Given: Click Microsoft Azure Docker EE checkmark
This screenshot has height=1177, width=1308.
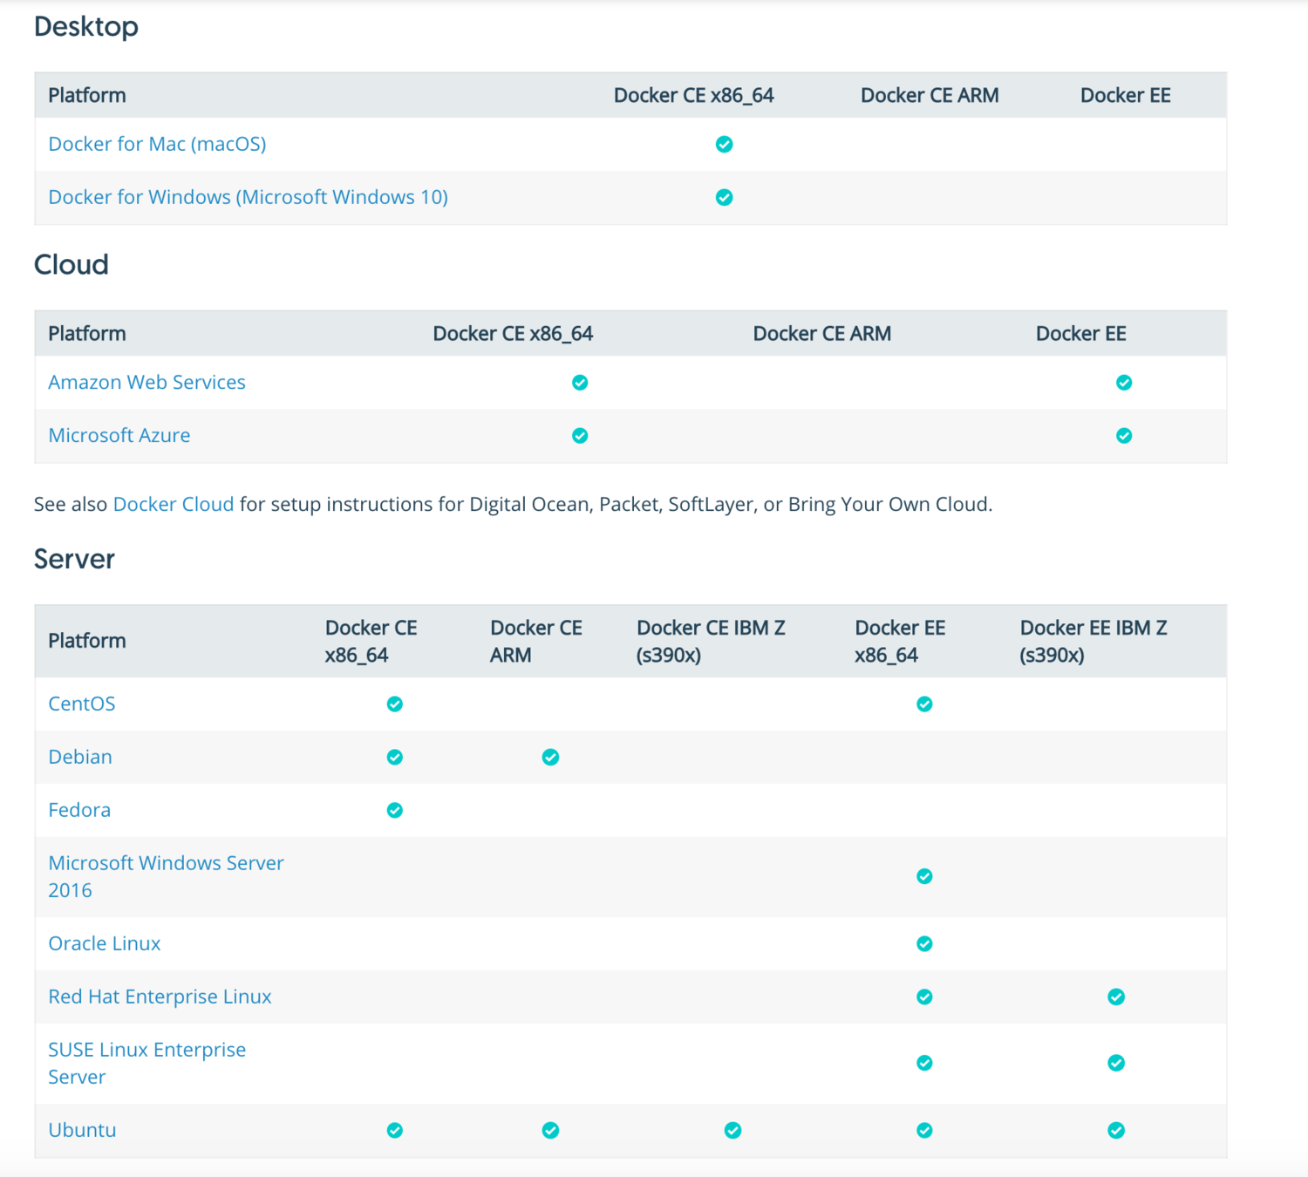Looking at the screenshot, I should pyautogui.click(x=1124, y=435).
